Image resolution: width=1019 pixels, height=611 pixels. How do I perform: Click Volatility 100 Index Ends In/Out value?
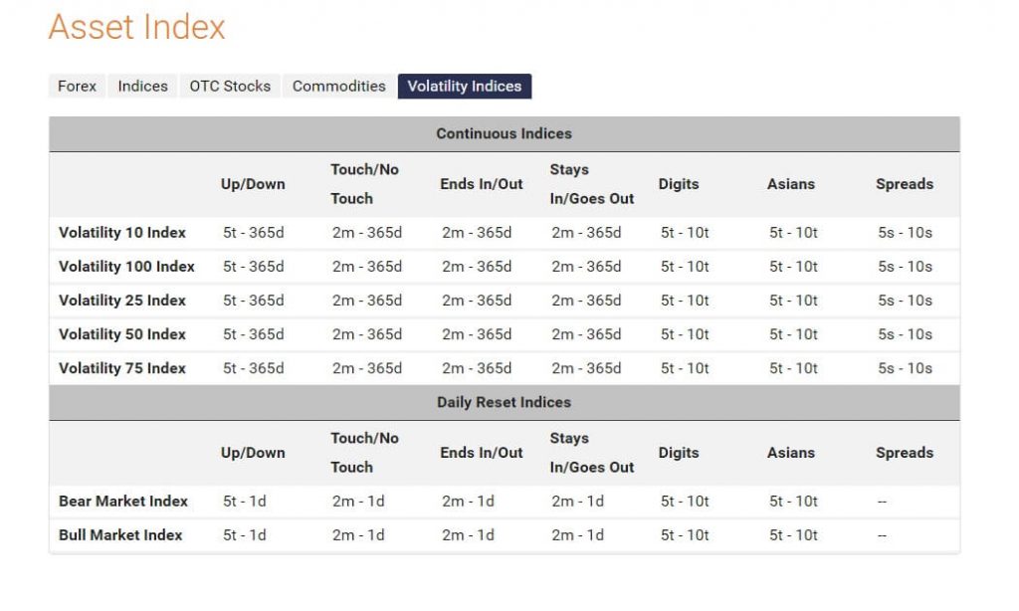tap(477, 267)
